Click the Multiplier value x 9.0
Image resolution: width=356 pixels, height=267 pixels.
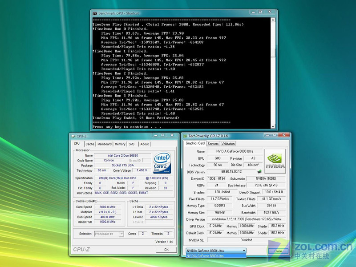107,212
